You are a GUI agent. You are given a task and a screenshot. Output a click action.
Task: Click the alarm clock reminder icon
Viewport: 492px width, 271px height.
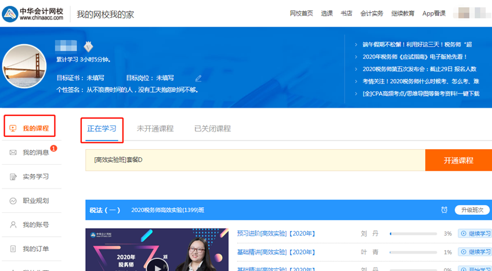[444, 210]
